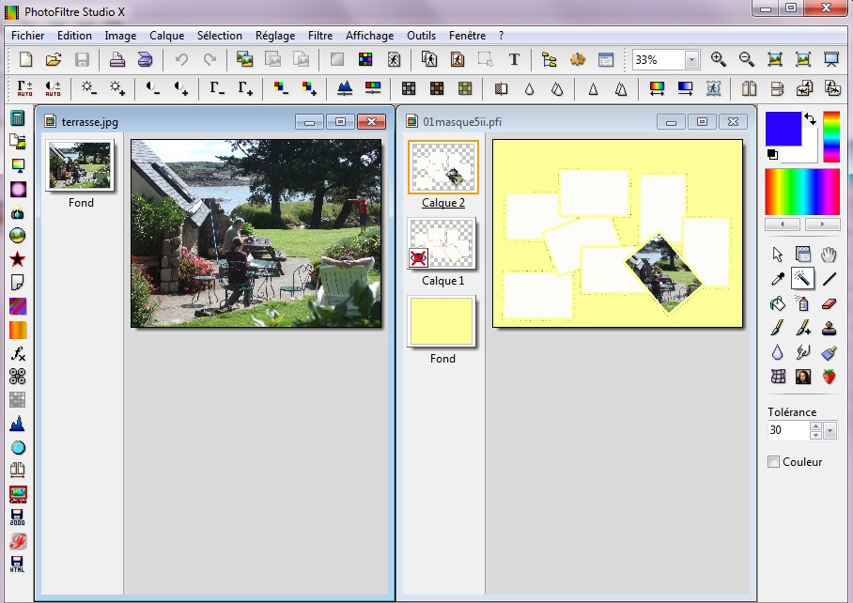Click the Scanner import icon

146,59
